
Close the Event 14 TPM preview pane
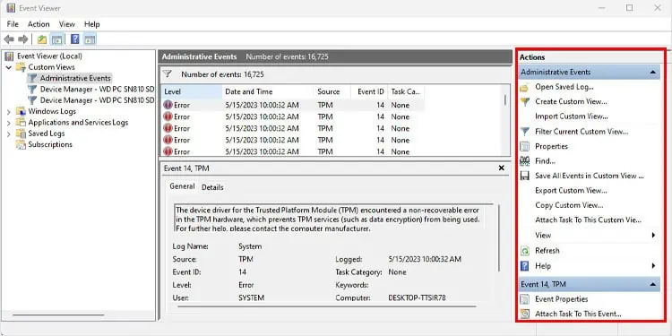tap(502, 168)
